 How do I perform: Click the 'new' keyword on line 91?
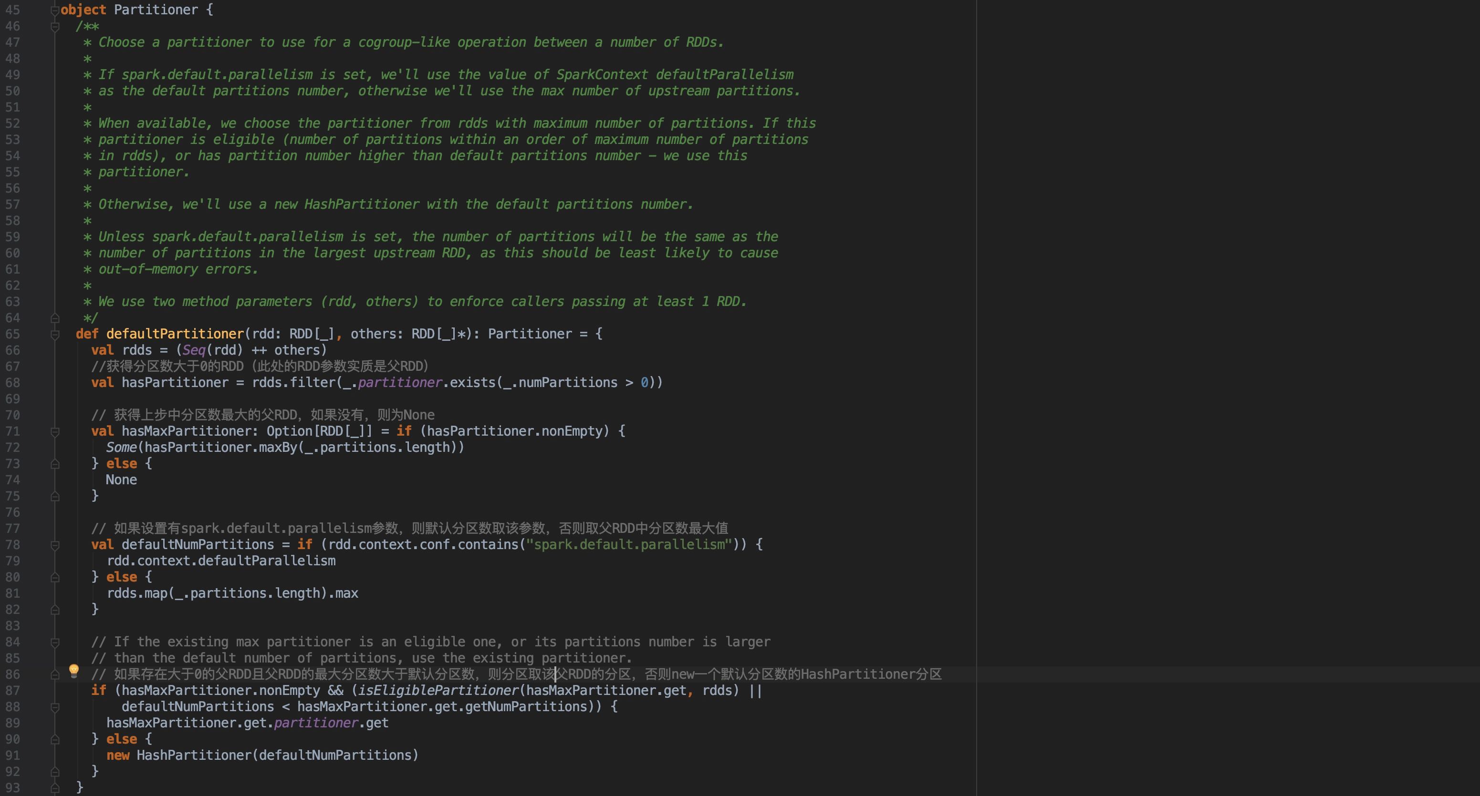[118, 755]
